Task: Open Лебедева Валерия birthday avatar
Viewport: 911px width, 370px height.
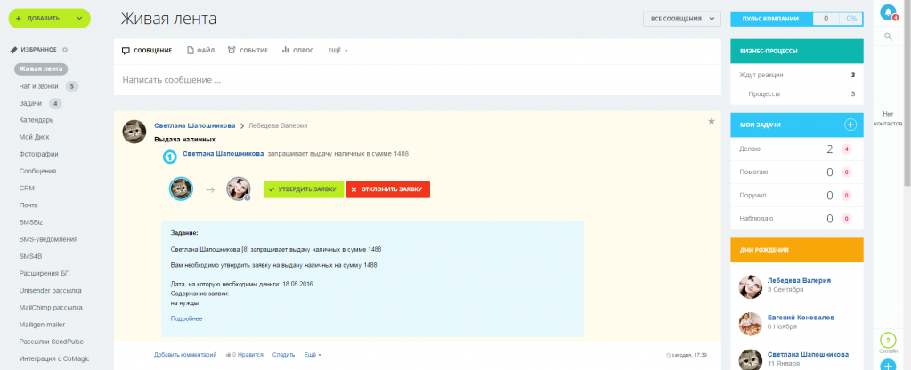Action: click(750, 286)
